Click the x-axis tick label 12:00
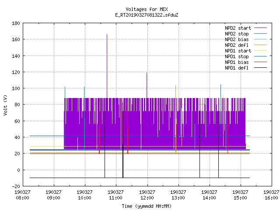The width and height of the screenshot is (280, 210). pos(147,198)
